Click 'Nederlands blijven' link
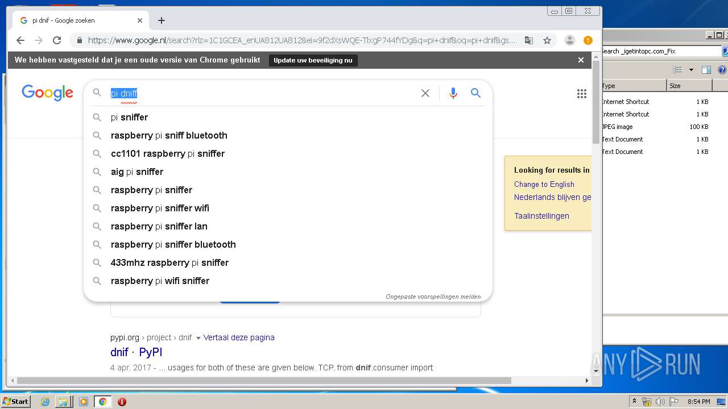Screen dimensions: 728x409 [x=552, y=197]
